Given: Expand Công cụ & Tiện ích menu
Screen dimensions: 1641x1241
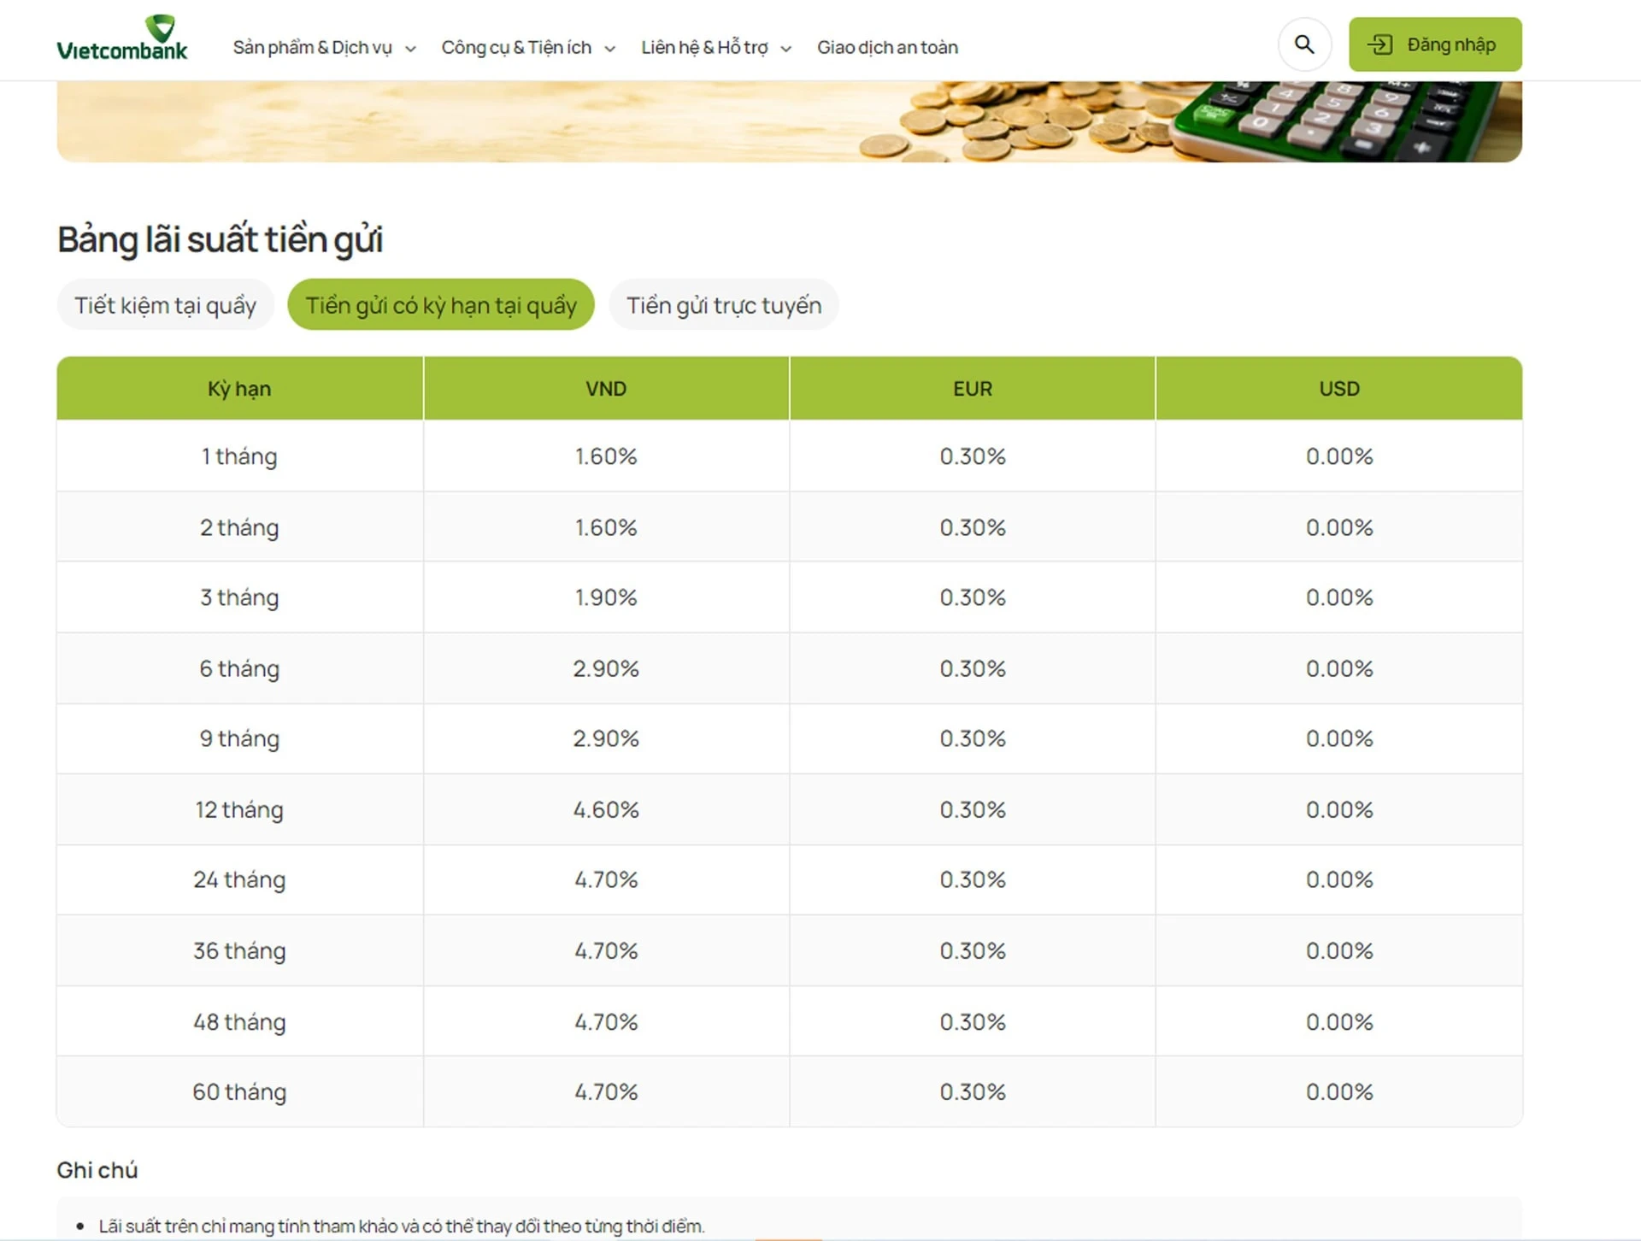Looking at the screenshot, I should point(528,45).
